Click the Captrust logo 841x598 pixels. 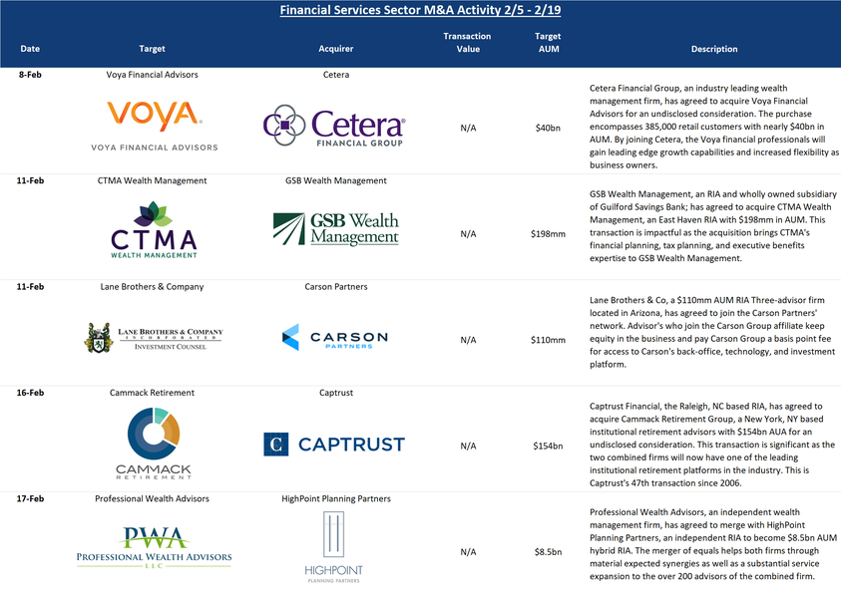pyautogui.click(x=334, y=445)
